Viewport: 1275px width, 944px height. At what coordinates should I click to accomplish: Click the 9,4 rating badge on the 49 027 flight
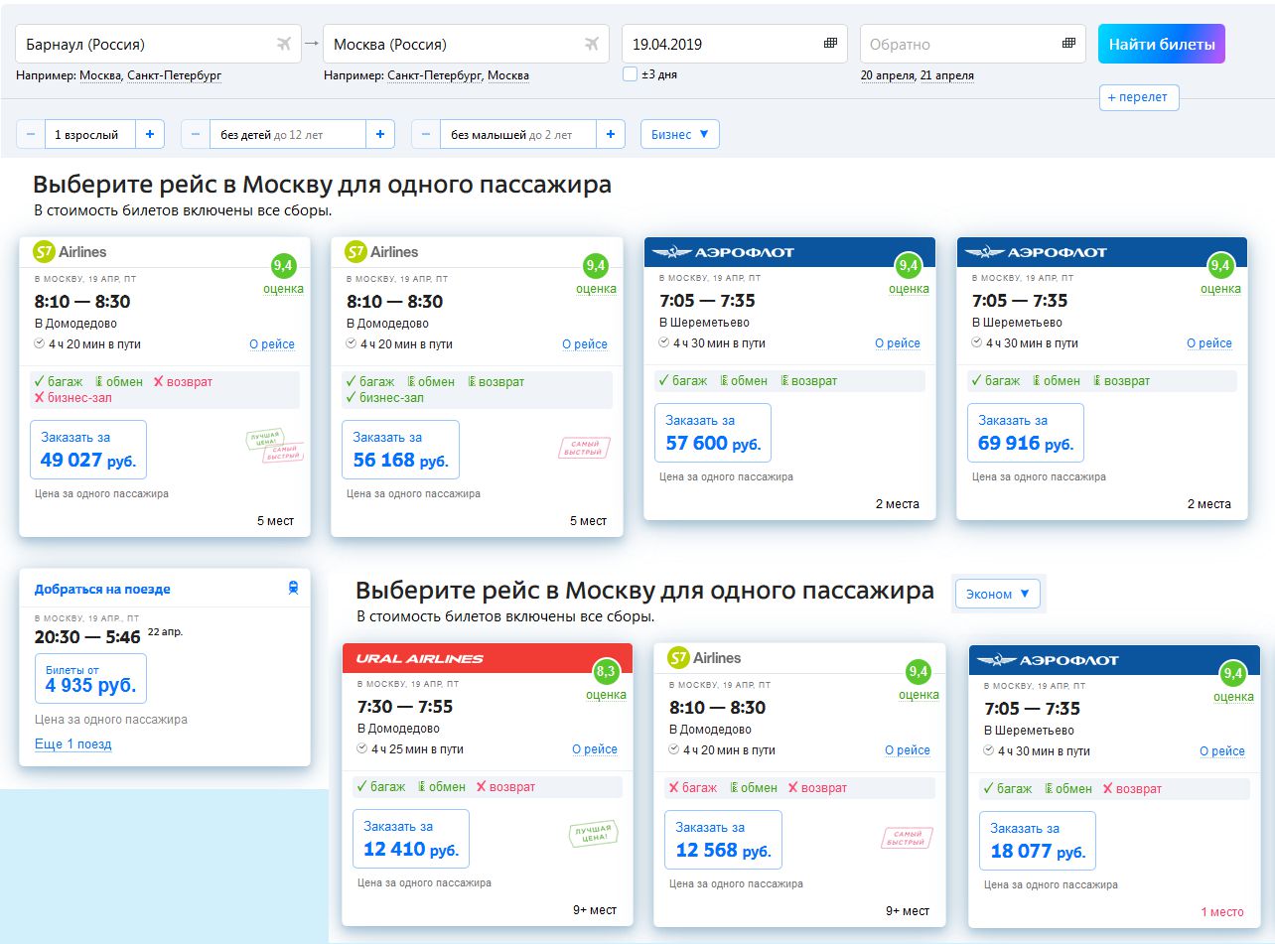coord(283,266)
